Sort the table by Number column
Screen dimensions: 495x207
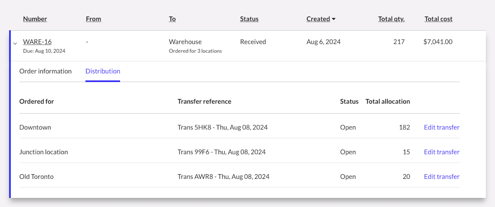(35, 19)
